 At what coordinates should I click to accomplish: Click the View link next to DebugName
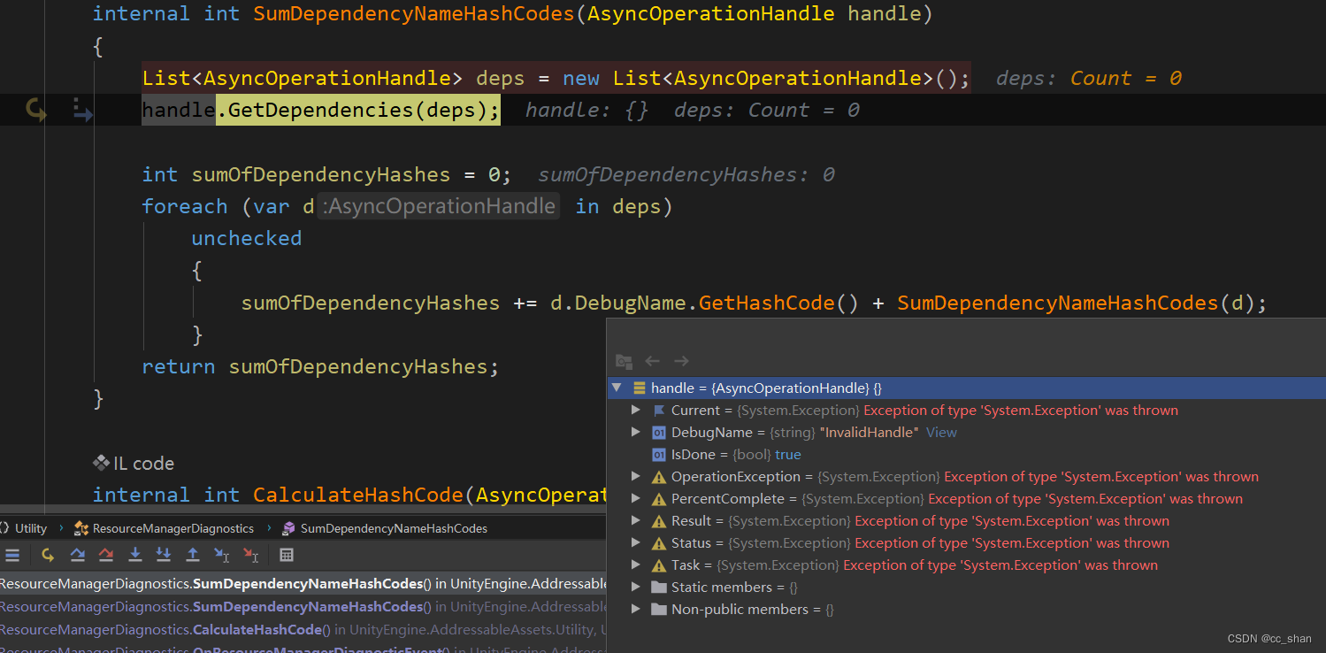pos(941,432)
